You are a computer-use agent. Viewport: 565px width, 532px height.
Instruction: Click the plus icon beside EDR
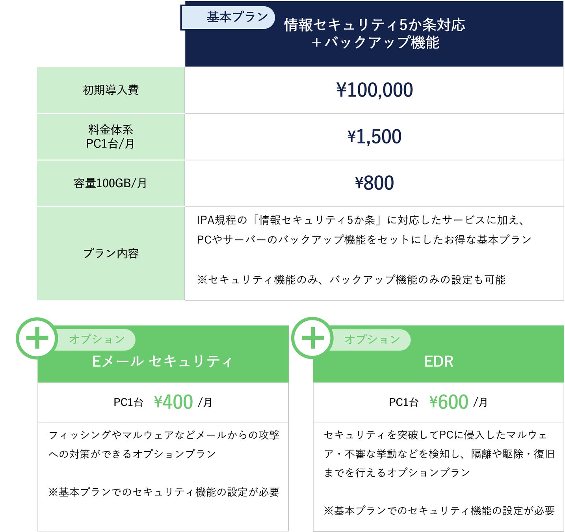pos(312,338)
